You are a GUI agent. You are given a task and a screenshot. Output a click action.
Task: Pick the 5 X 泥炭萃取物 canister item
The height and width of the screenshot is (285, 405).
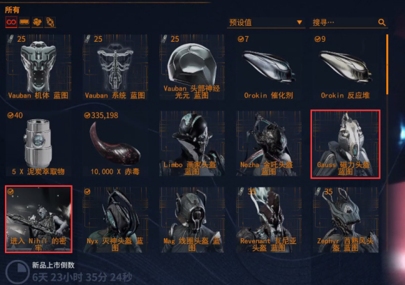[38, 144]
